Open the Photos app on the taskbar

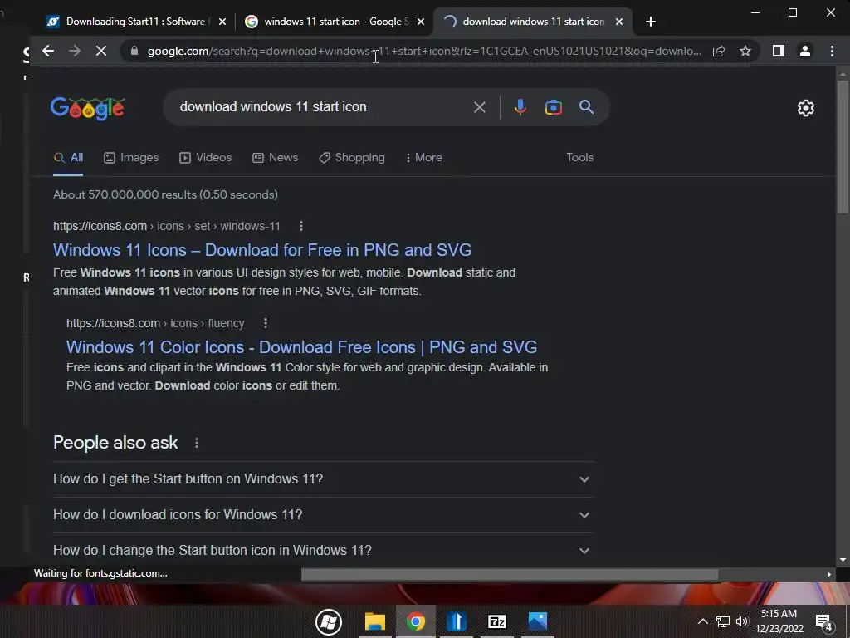(538, 621)
